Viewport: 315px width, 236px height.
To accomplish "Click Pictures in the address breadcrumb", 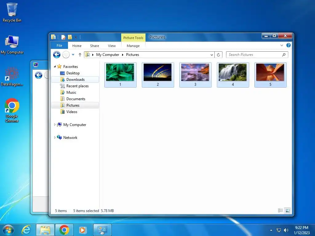I will pyautogui.click(x=132, y=55).
